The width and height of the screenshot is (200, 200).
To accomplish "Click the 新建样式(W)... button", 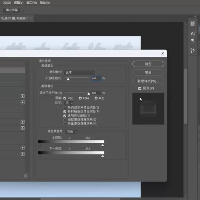I will [148, 81].
